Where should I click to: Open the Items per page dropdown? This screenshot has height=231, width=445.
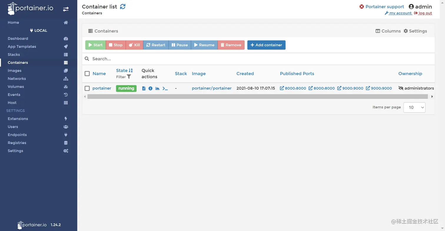tap(414, 107)
